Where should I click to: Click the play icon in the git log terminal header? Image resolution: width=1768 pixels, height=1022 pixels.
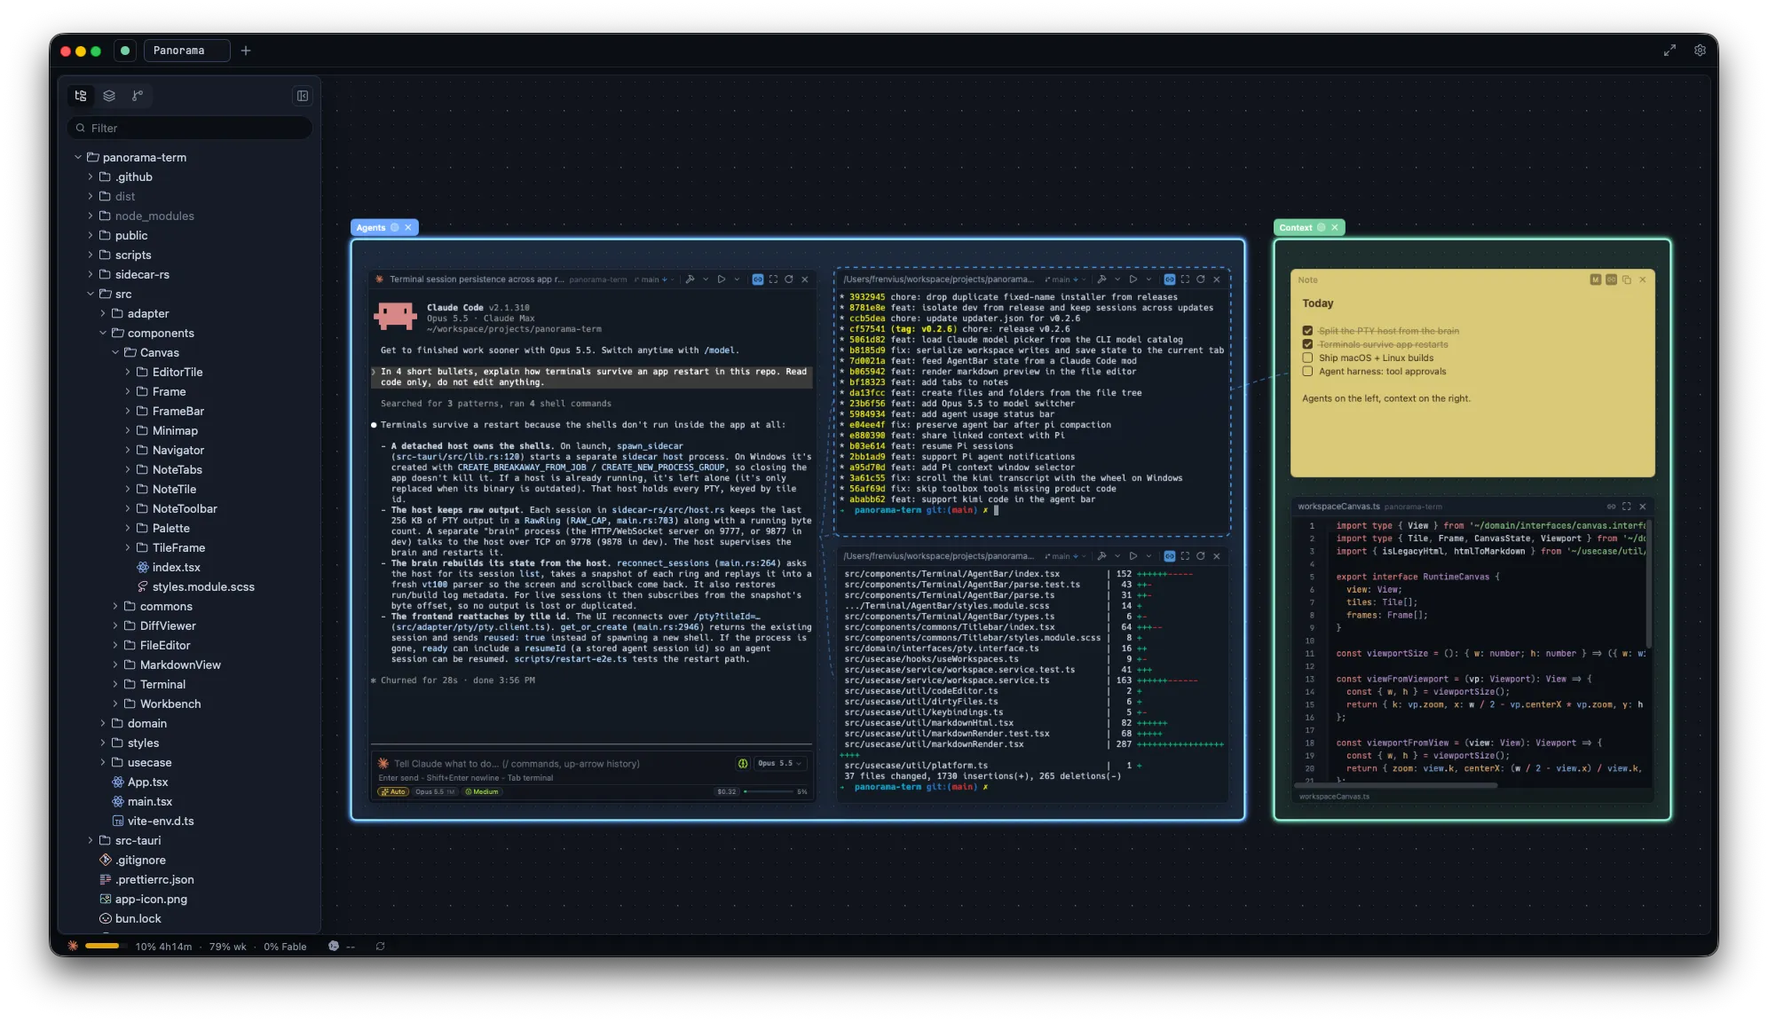(1133, 279)
